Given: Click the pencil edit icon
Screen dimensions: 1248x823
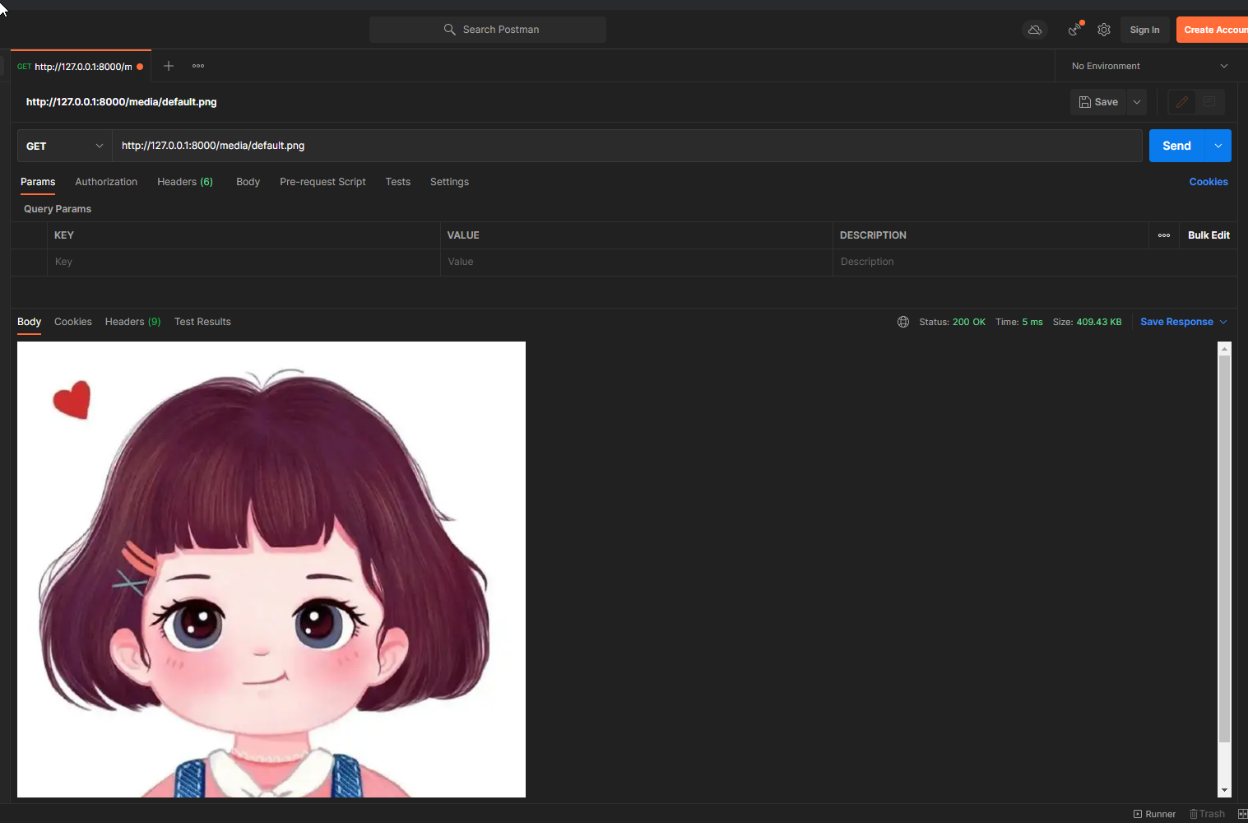Looking at the screenshot, I should 1182,102.
